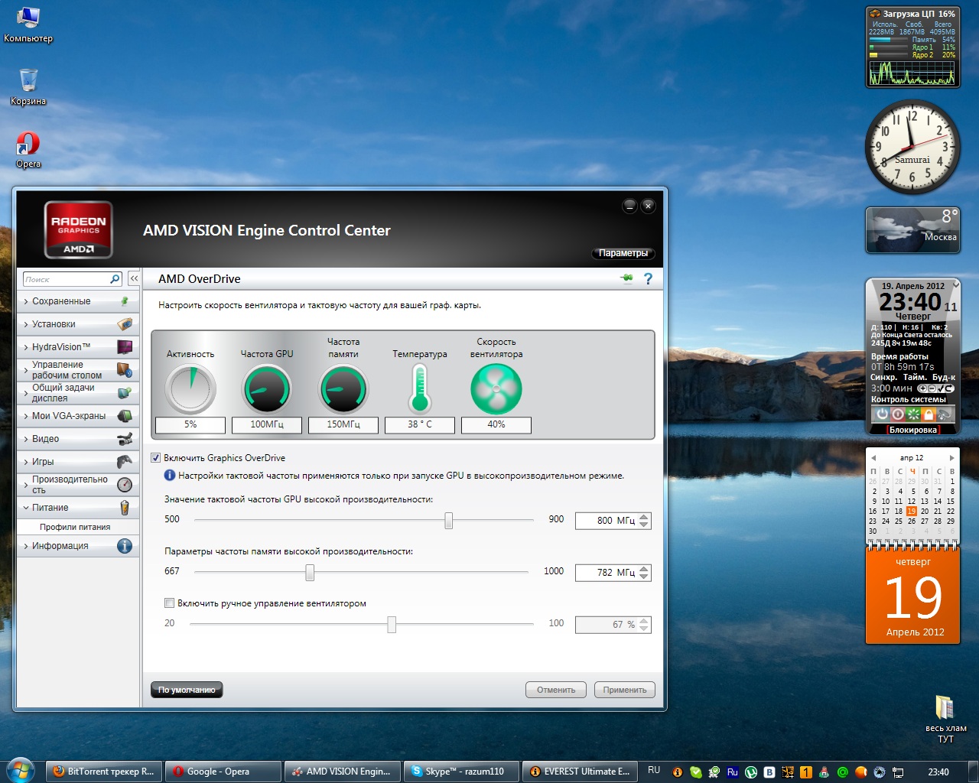Click the activity gauge dial
979x783 pixels.
click(x=190, y=388)
